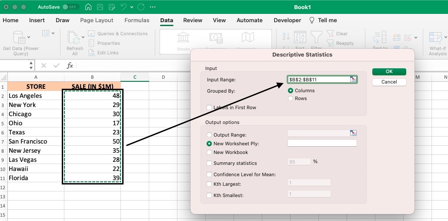Check the Kth Largest checkbox

(209, 184)
